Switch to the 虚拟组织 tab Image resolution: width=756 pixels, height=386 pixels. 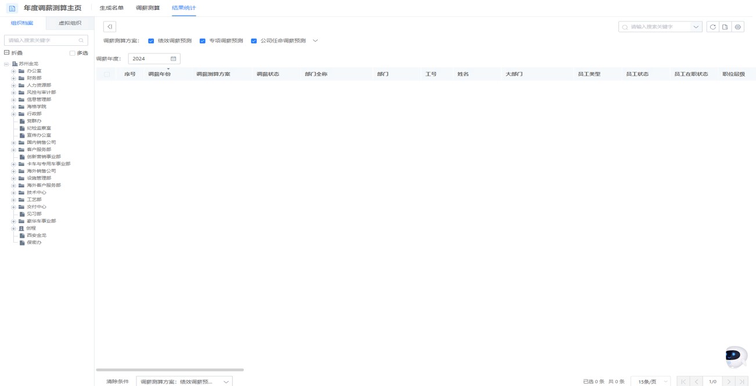70,23
